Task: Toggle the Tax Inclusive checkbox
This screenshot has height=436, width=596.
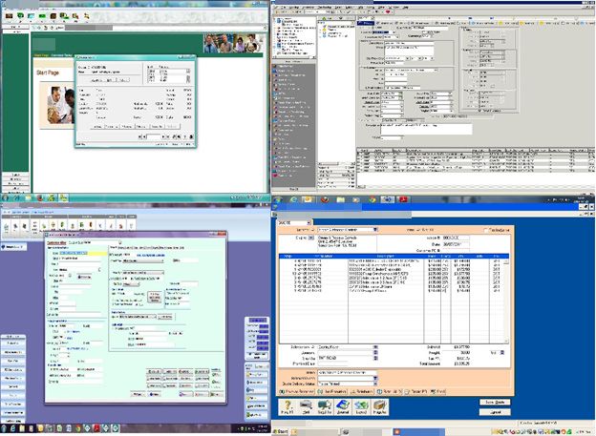Action: tap(488, 231)
